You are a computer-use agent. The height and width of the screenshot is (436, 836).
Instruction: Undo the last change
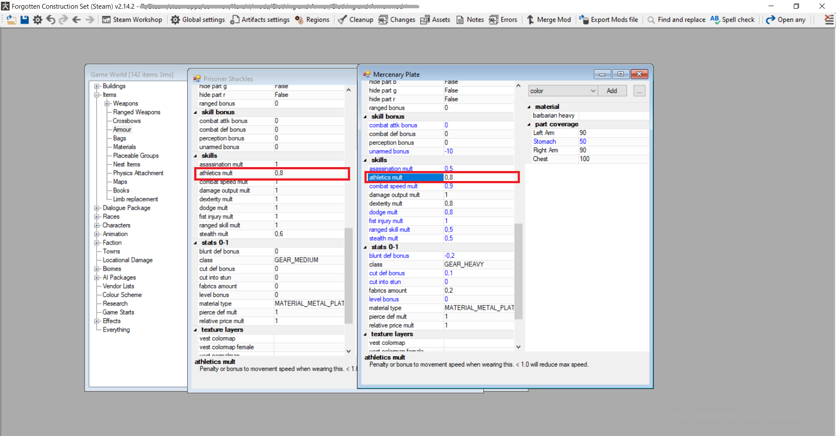pos(51,20)
